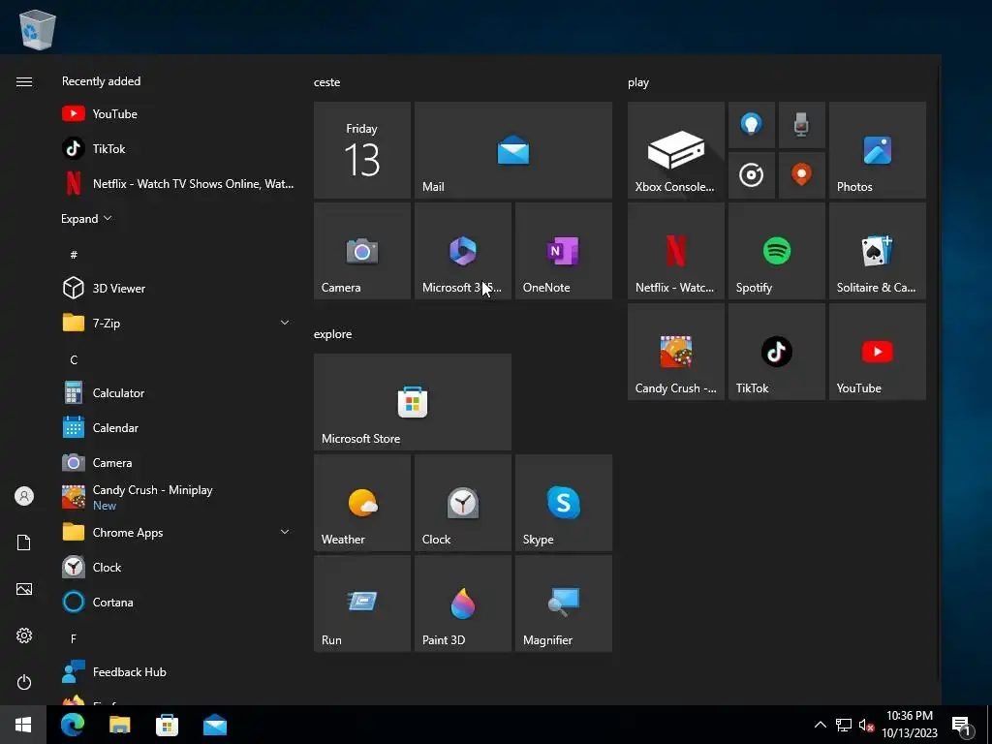The image size is (992, 744).
Task: Expand the Recently added list
Action: click(x=86, y=218)
